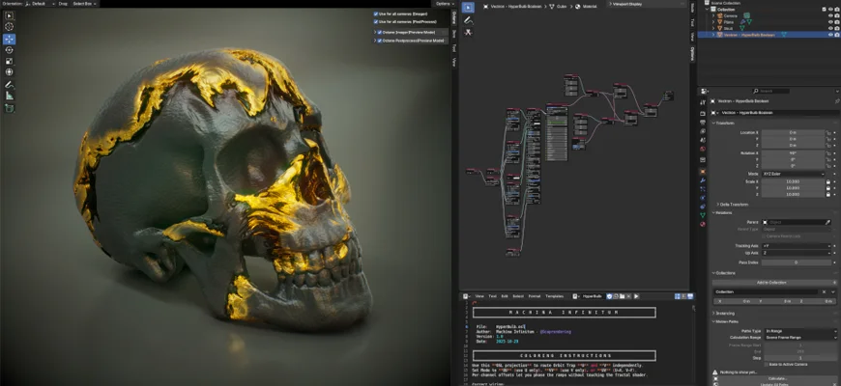Open the Object properties tab

click(x=703, y=172)
